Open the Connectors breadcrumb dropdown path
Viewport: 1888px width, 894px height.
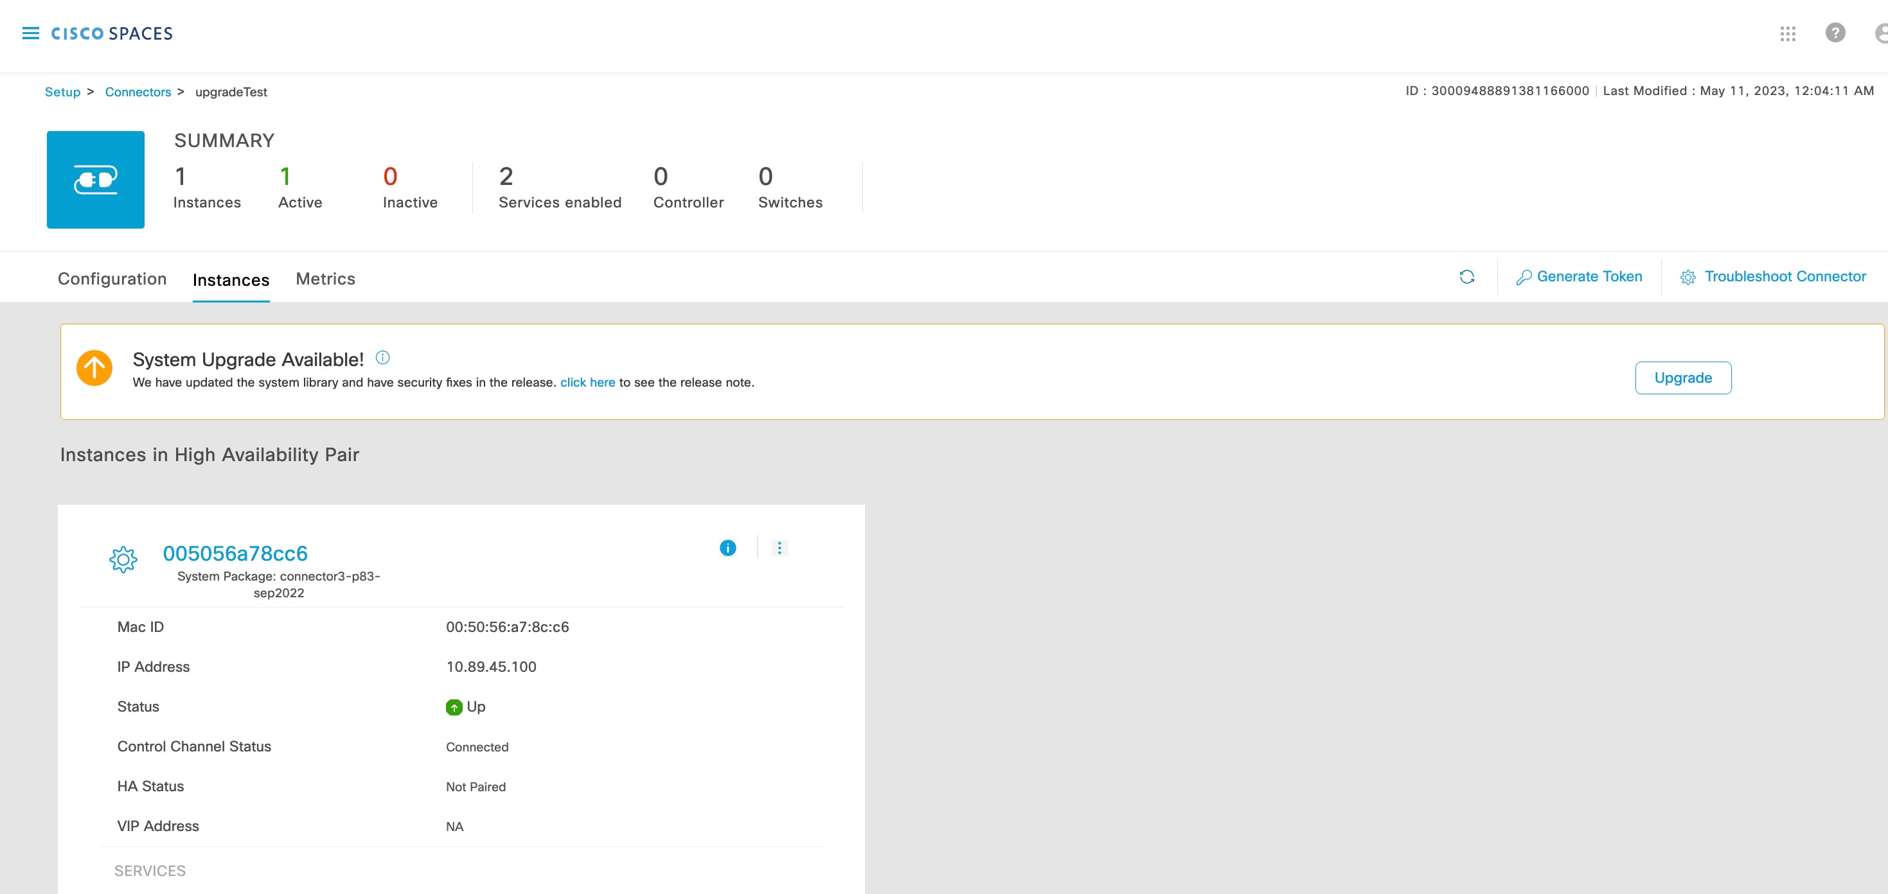click(138, 92)
